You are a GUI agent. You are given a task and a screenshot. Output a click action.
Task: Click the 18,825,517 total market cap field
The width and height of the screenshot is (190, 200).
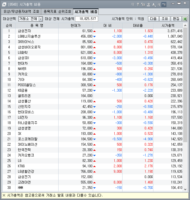(x=87, y=19)
